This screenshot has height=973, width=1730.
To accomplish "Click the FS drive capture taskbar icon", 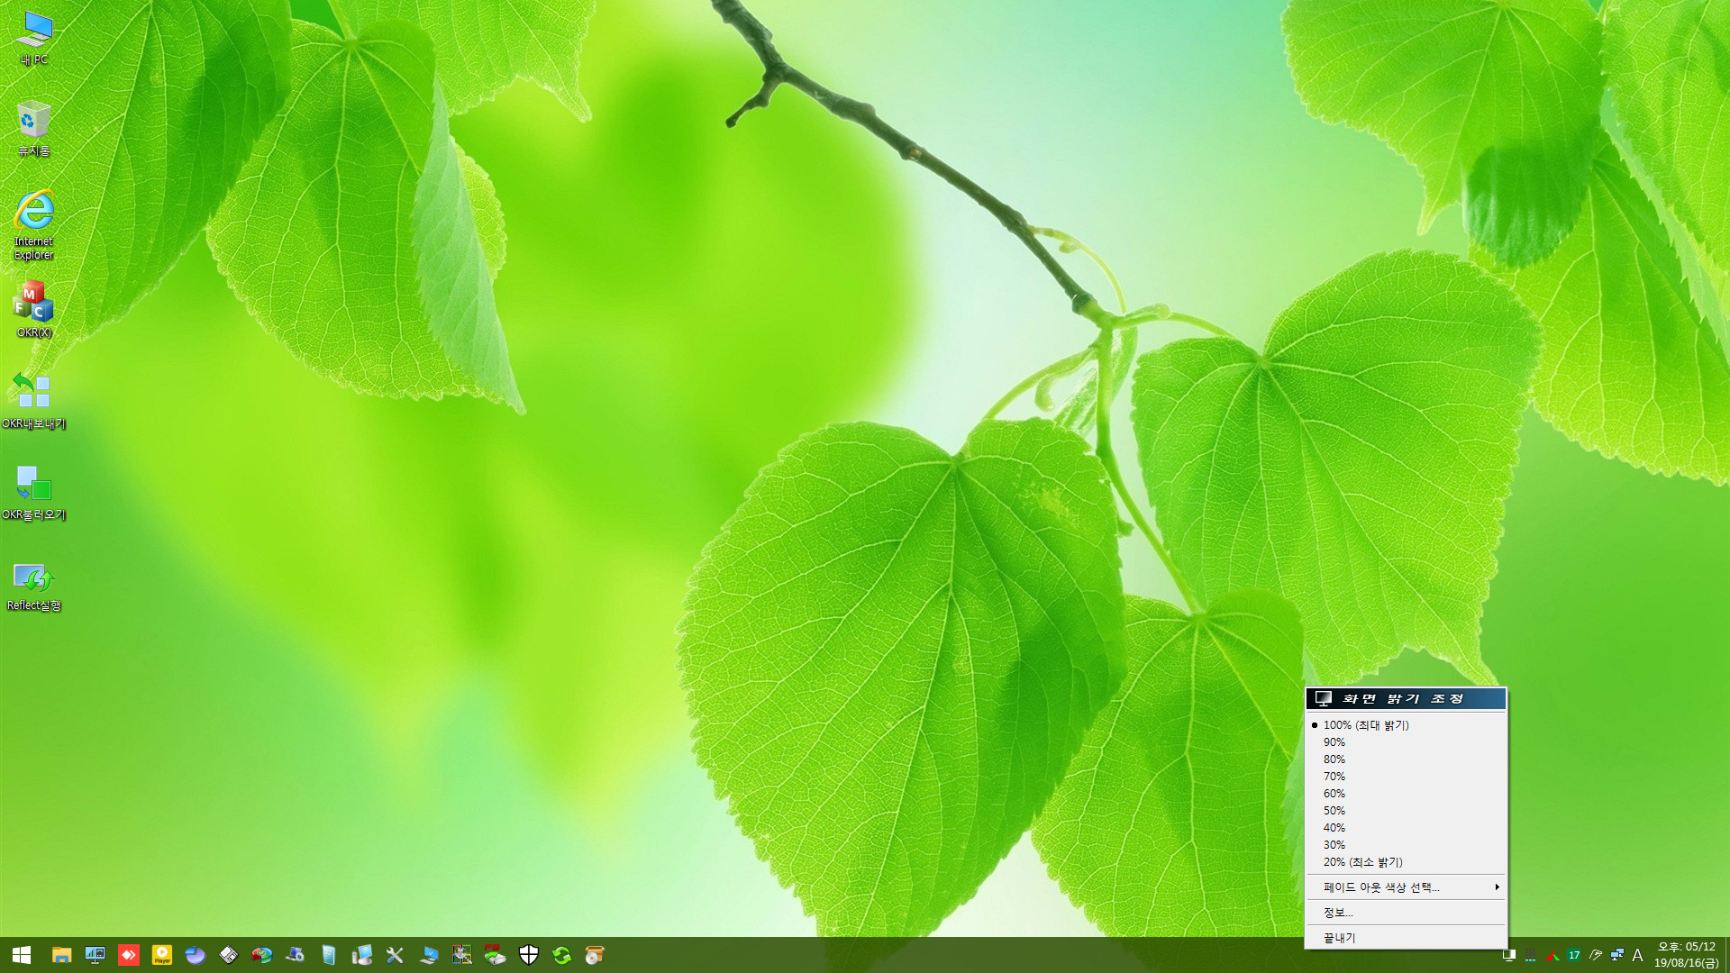I will (495, 955).
